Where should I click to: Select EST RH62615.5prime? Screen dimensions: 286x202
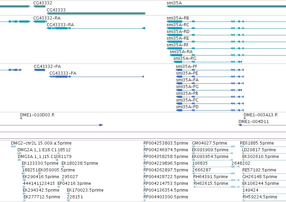click(211, 184)
